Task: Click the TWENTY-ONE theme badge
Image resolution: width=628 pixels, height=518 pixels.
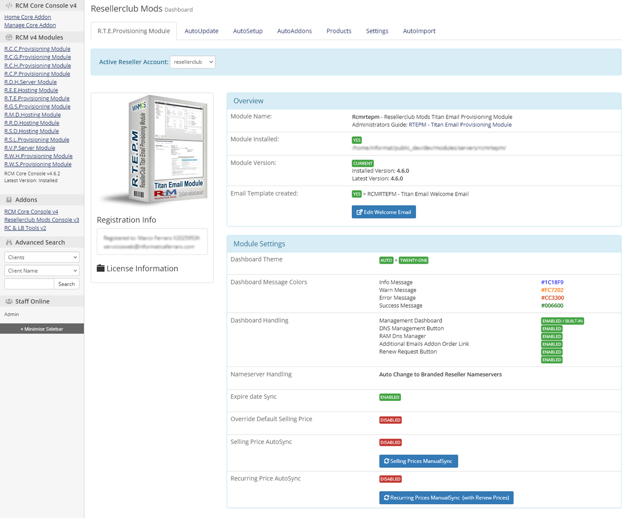Action: point(413,260)
